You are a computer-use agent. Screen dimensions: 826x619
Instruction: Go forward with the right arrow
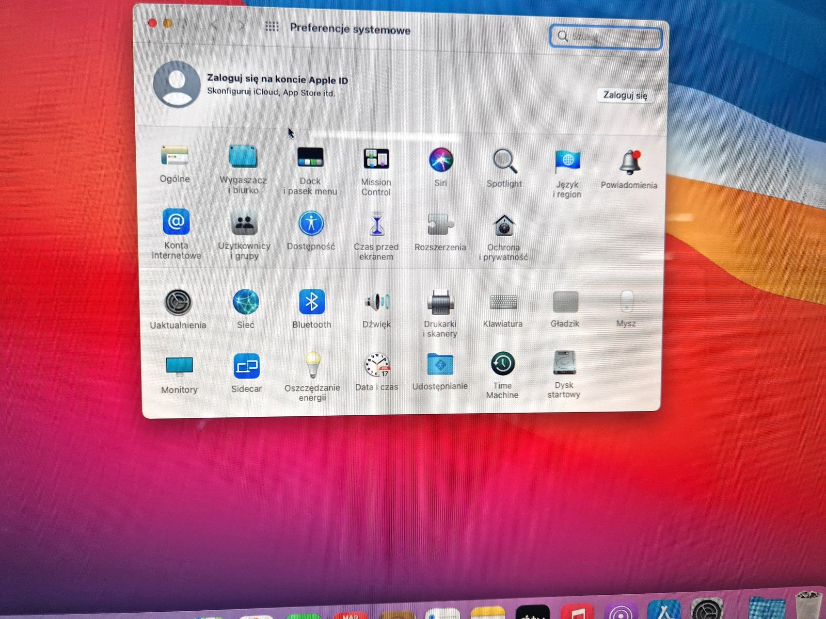[241, 25]
